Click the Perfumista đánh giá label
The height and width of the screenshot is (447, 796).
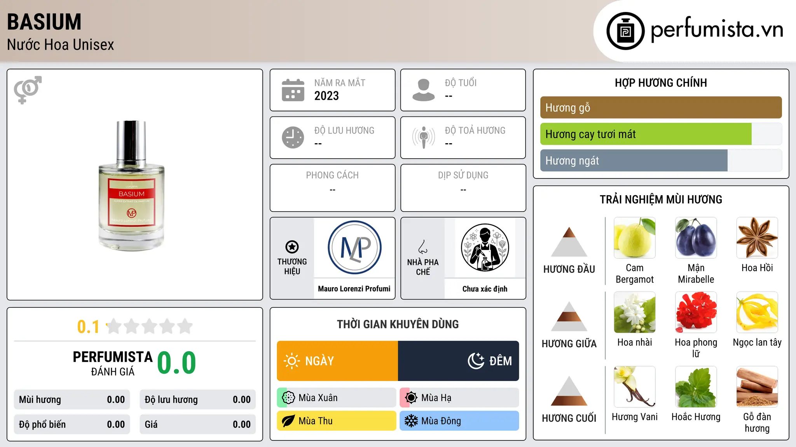[113, 363]
